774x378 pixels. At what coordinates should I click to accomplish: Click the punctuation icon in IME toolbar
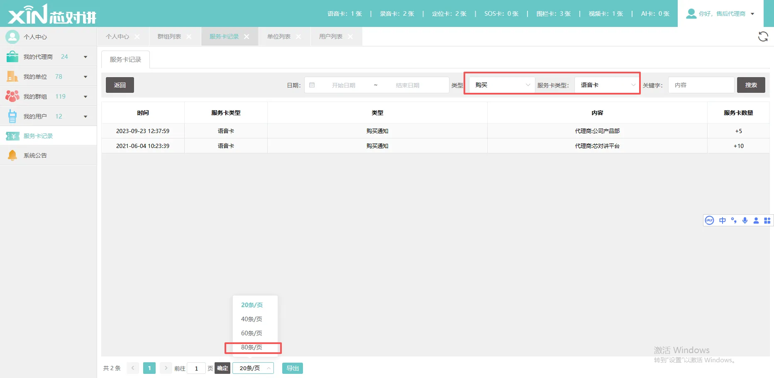click(x=734, y=220)
